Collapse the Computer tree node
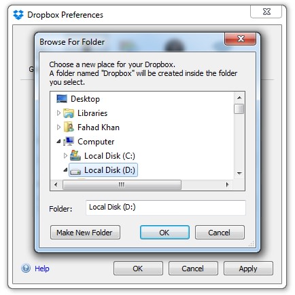 coord(58,142)
